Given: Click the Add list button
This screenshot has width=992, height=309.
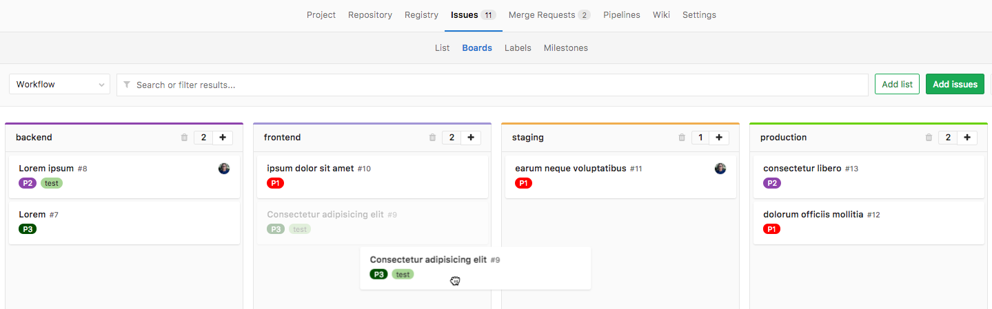Looking at the screenshot, I should [x=897, y=85].
